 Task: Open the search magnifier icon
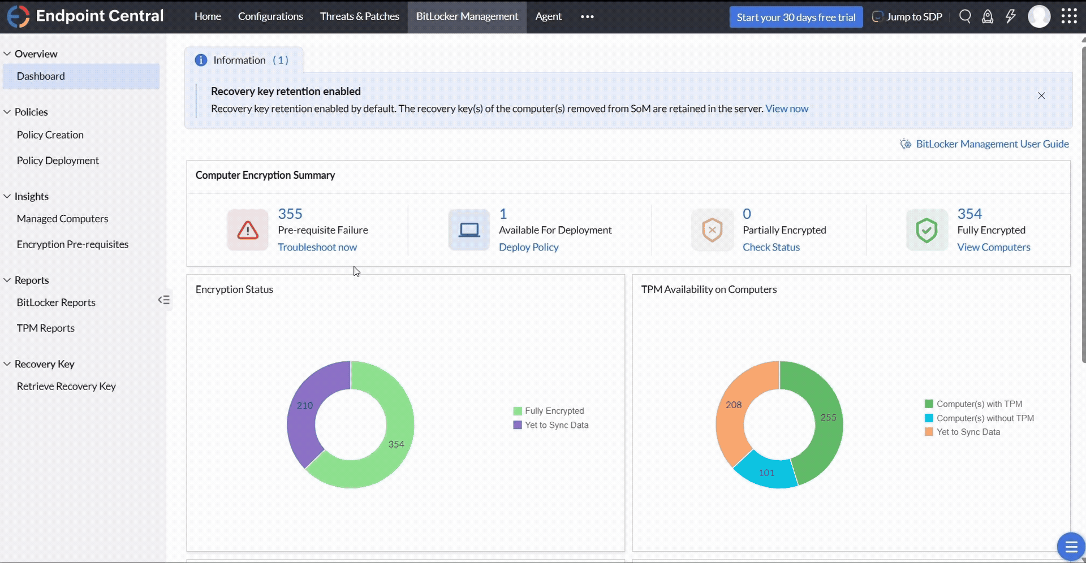point(965,16)
